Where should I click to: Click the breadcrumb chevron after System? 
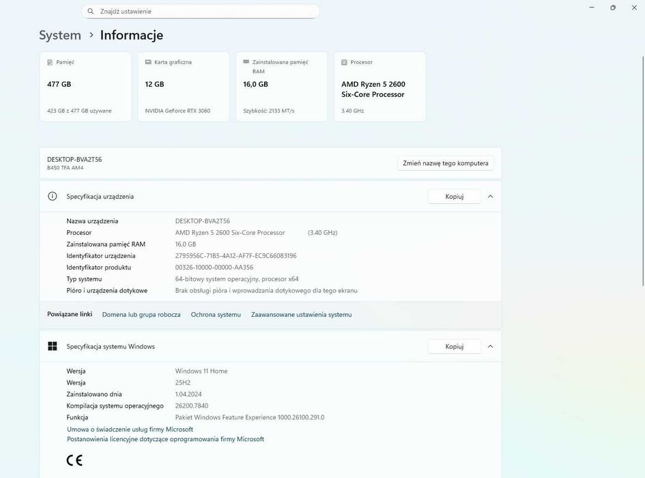(91, 35)
